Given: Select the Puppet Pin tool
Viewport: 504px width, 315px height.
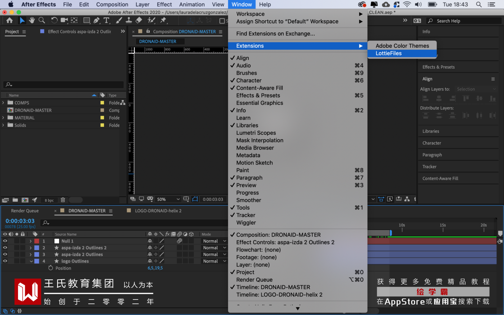Looking at the screenshot, I should 163,20.
